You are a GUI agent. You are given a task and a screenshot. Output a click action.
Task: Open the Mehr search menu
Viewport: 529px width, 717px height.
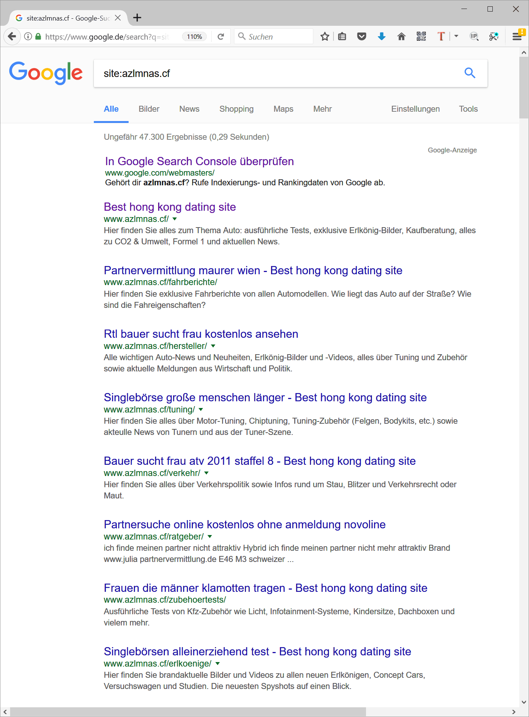click(x=322, y=109)
